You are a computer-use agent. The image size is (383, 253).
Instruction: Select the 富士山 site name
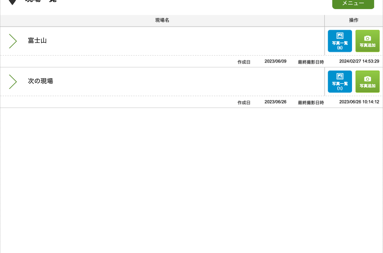click(x=37, y=41)
